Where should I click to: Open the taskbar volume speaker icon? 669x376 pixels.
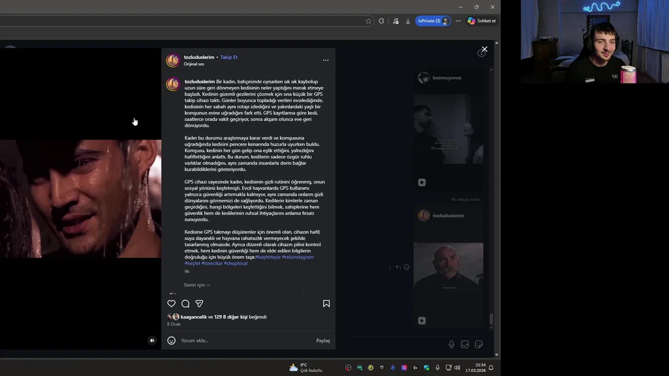coord(457,368)
